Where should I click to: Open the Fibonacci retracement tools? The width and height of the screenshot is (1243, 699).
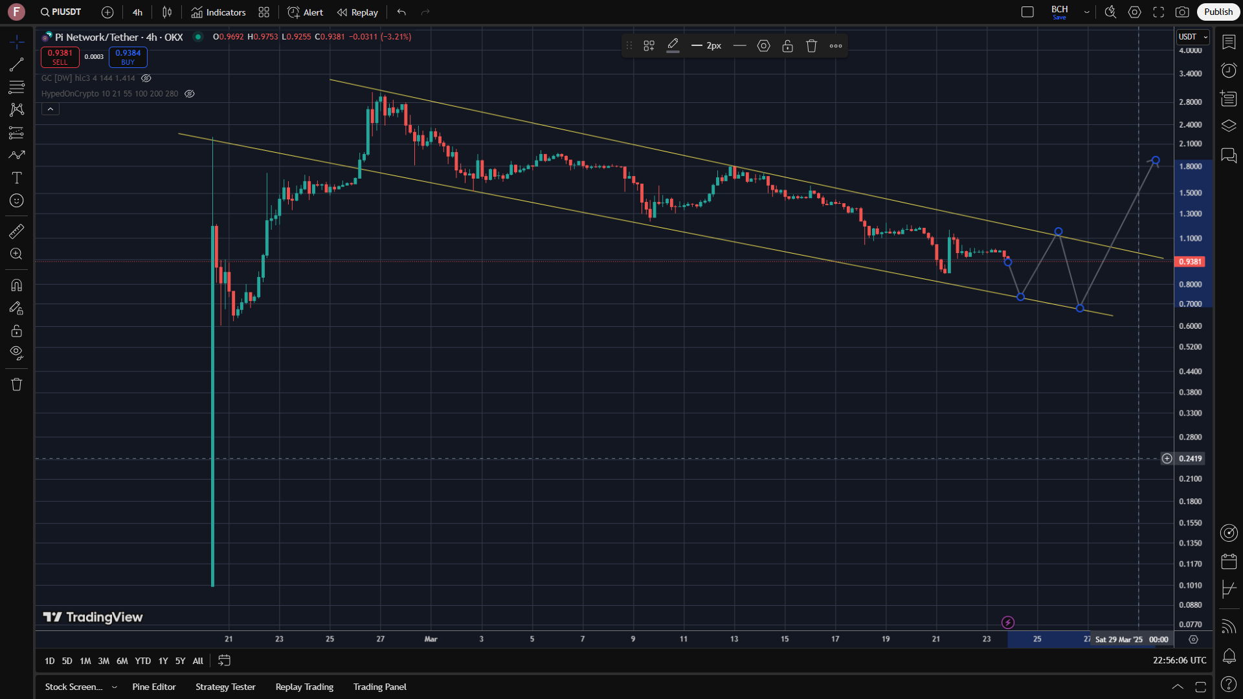coord(17,87)
